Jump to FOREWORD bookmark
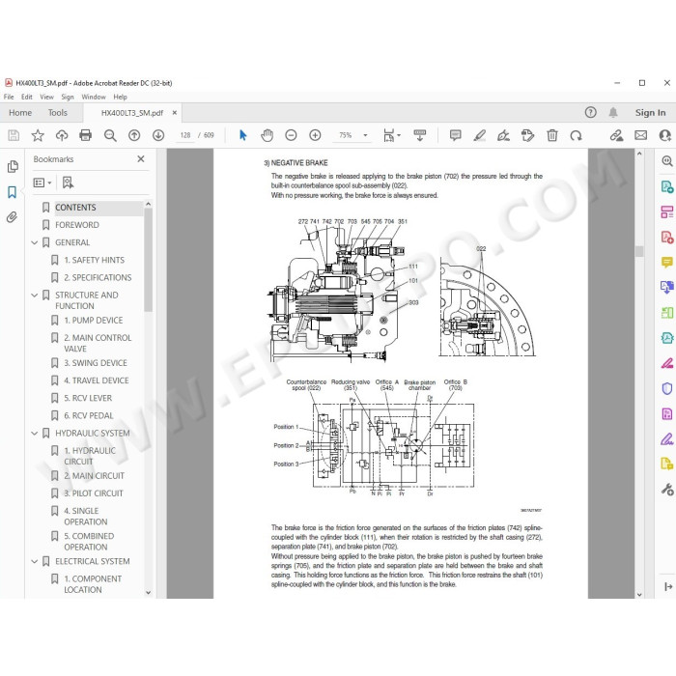The height and width of the screenshot is (676, 676). pyautogui.click(x=76, y=225)
